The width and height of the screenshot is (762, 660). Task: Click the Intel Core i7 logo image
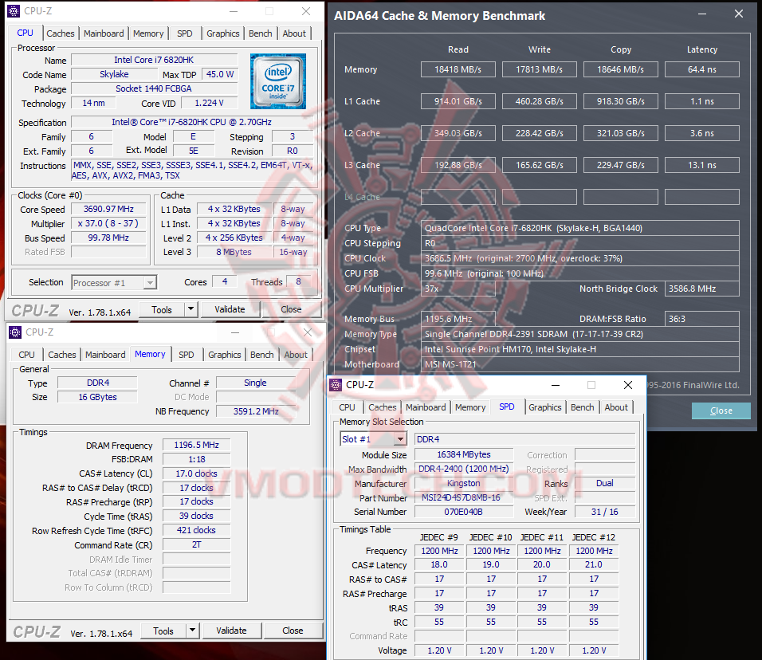pyautogui.click(x=278, y=81)
